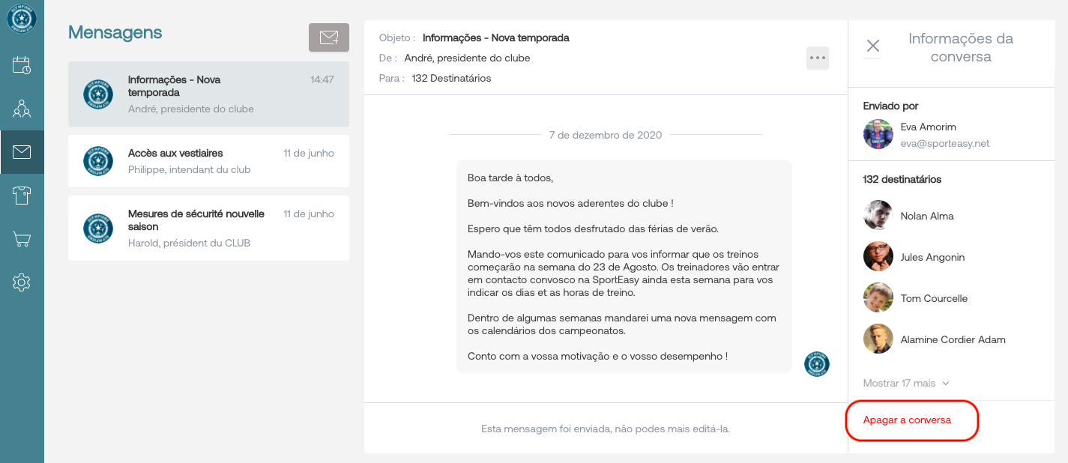Click Jules Angonin's avatar

click(x=878, y=257)
